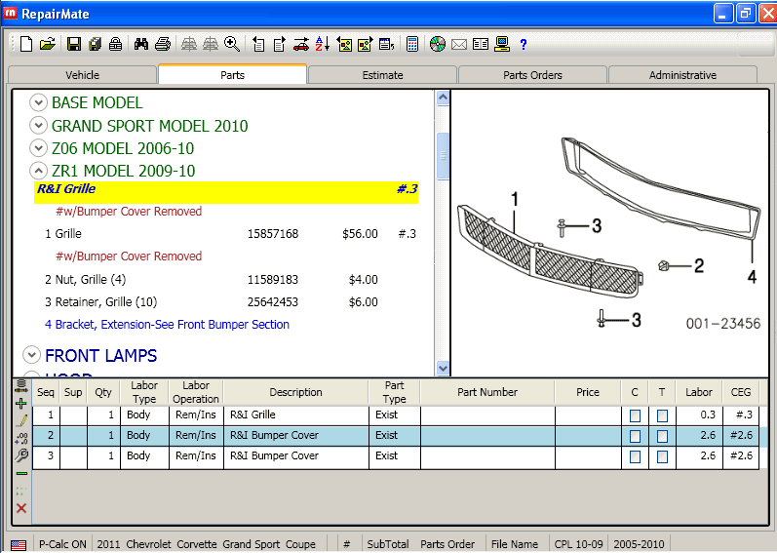Image resolution: width=777 pixels, height=553 pixels.
Task: Click the magnifying glass zoom icon
Action: (x=232, y=44)
